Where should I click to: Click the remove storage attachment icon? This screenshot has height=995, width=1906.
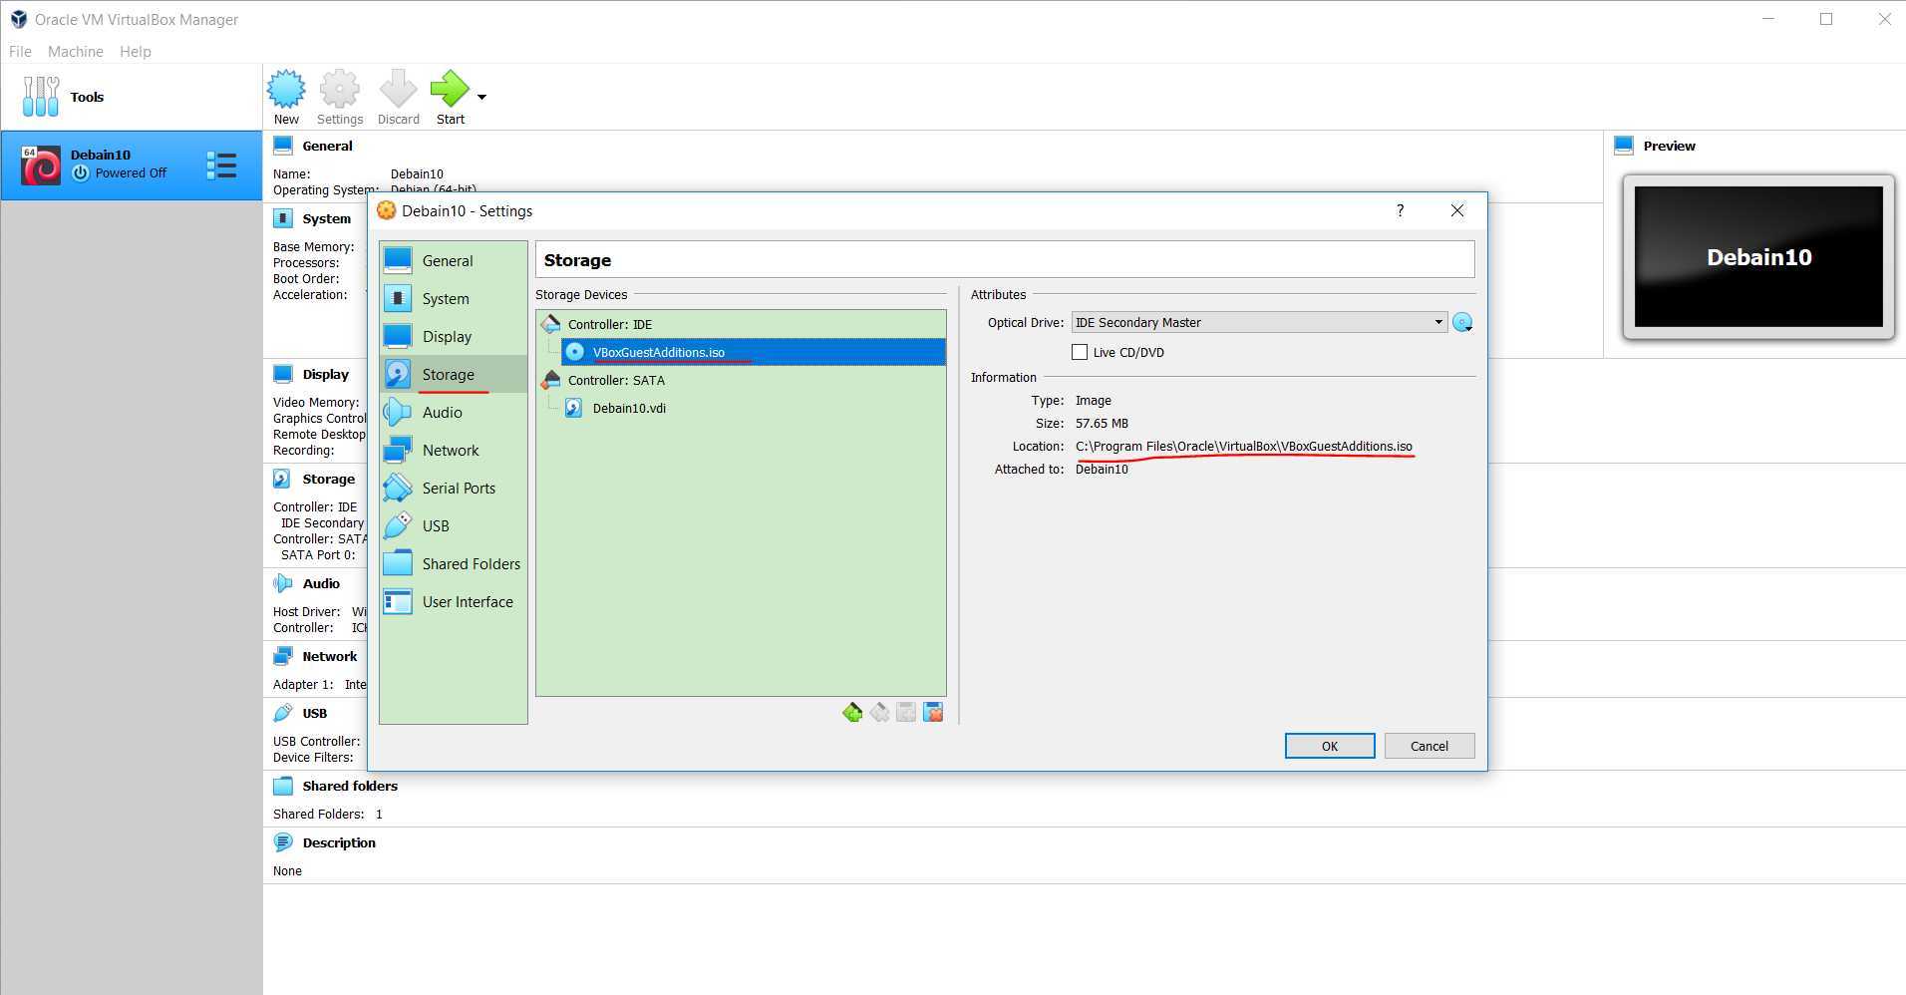(933, 712)
